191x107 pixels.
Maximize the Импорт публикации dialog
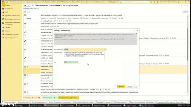coord(134,30)
